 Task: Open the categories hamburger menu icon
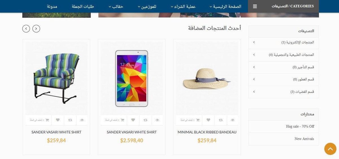pos(255,6)
